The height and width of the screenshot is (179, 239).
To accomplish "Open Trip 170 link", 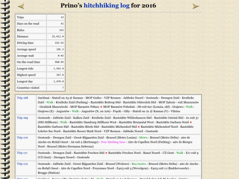I will click(23, 137).
